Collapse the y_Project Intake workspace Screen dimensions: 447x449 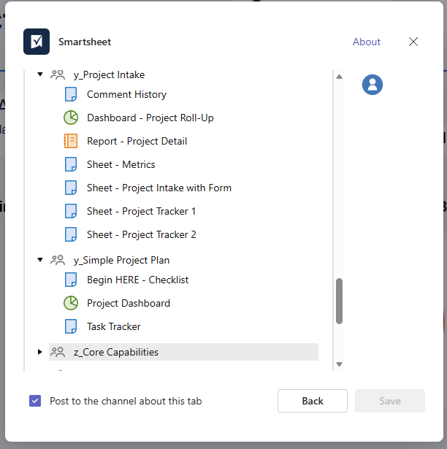point(40,74)
